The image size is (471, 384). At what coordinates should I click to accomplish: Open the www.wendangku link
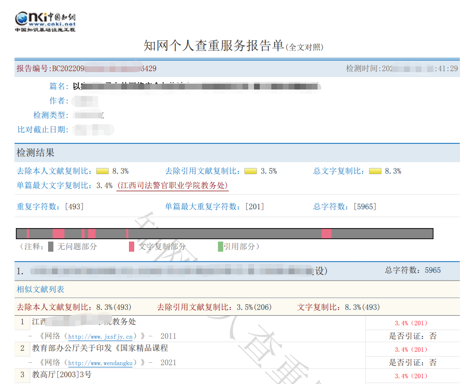coord(100,363)
